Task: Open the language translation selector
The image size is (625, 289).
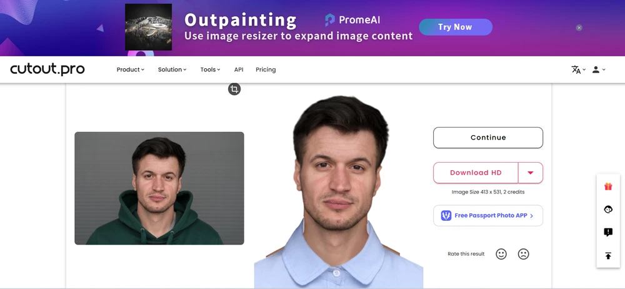Action: click(578, 69)
